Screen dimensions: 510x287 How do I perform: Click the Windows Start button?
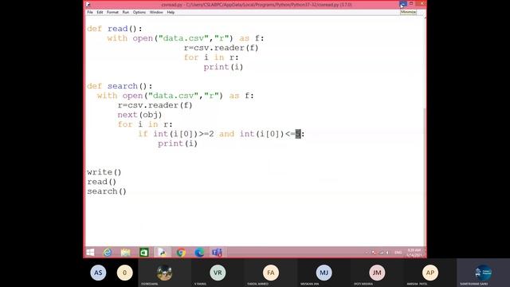[x=90, y=252]
